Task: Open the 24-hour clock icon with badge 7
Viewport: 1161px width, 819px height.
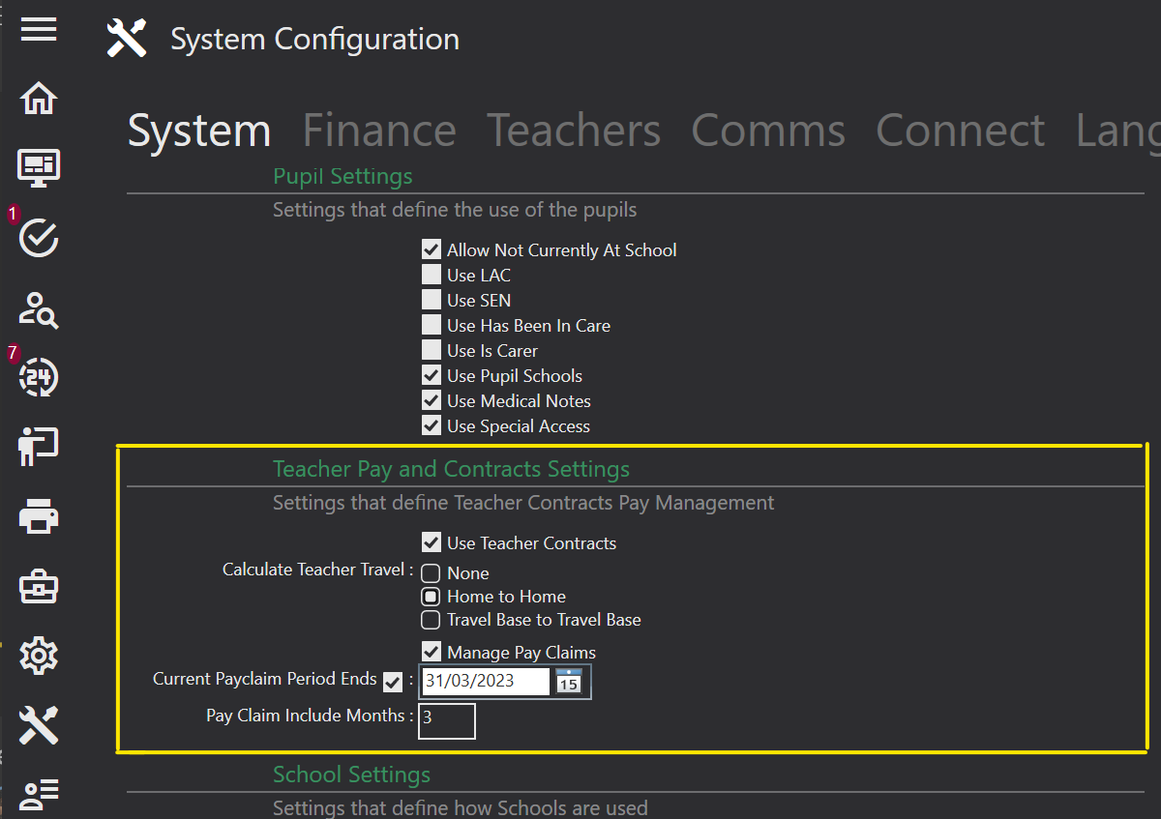Action: [x=39, y=377]
